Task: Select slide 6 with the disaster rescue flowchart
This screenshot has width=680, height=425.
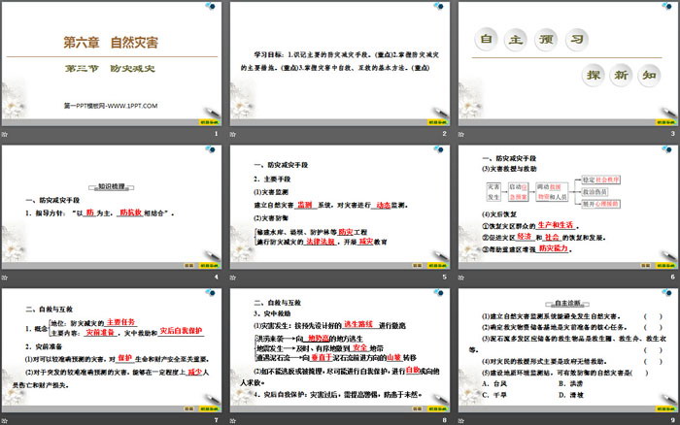Action: (567, 206)
